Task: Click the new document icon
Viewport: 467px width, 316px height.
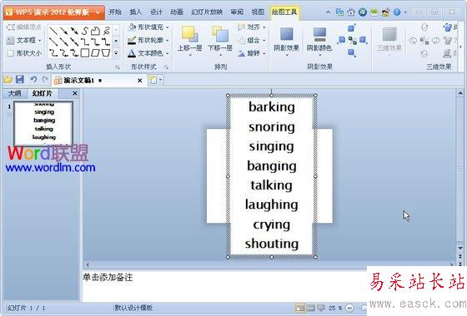Action: (153, 80)
